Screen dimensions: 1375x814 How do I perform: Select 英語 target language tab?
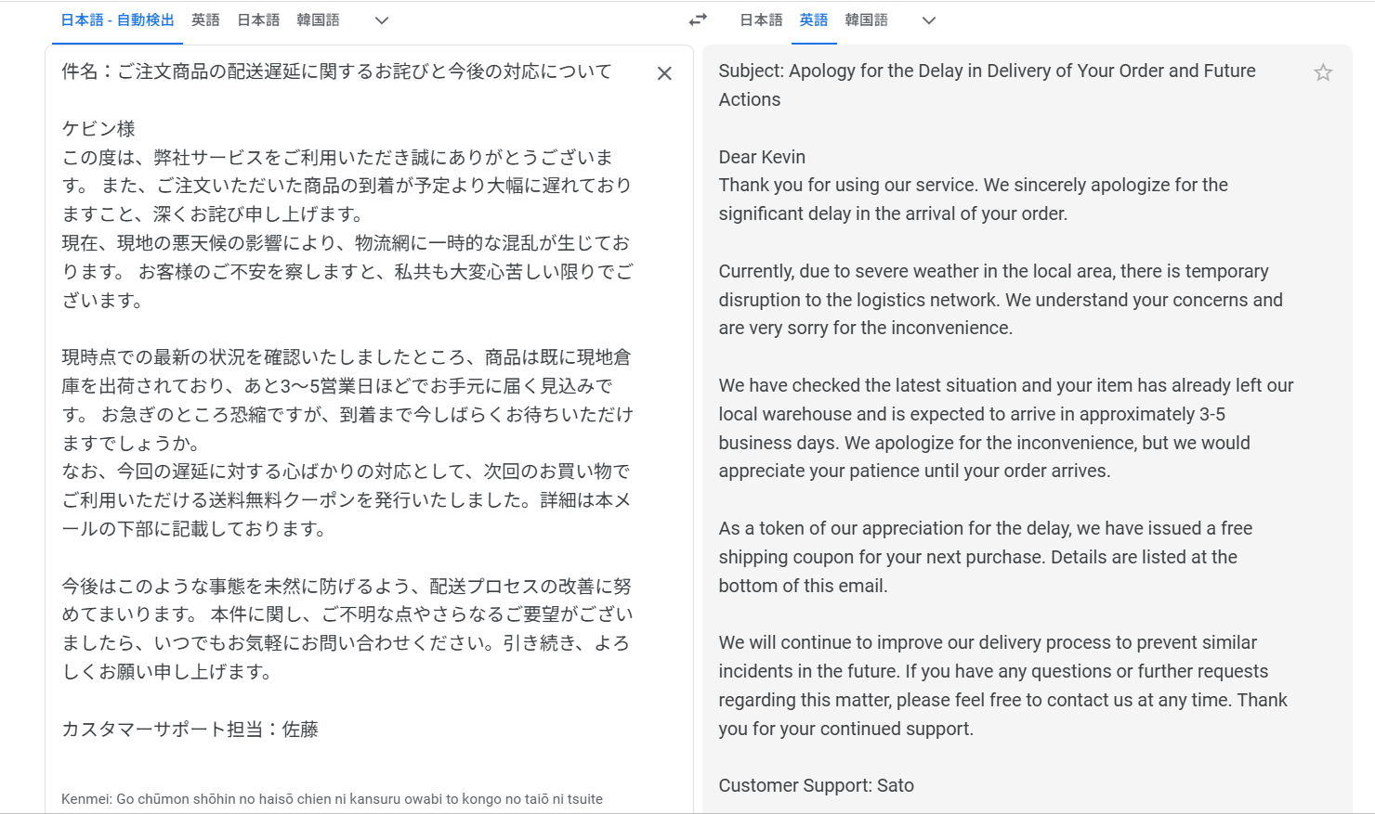tap(814, 19)
